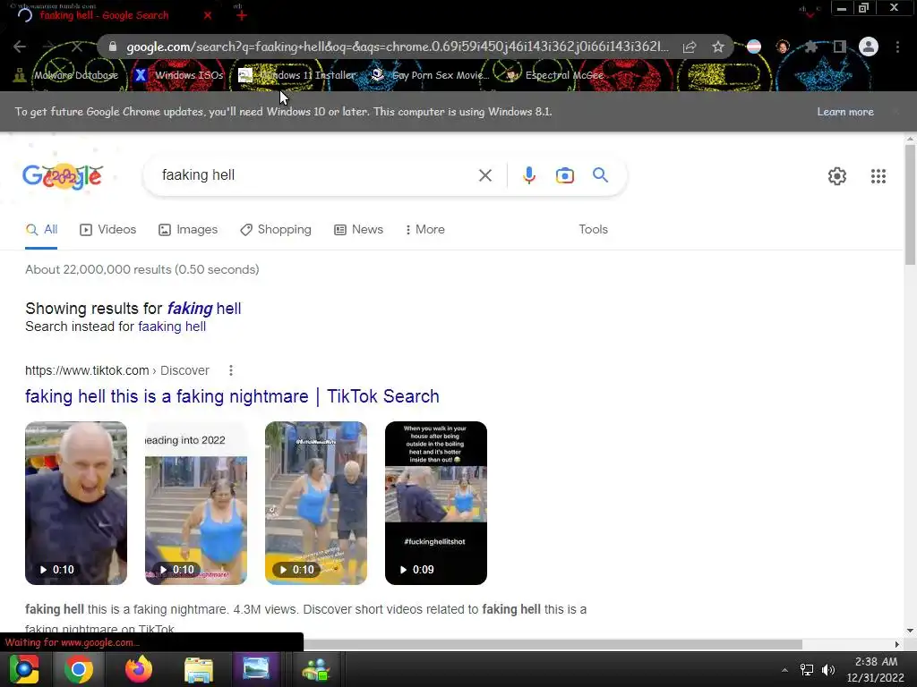Toggle the Chrome side panel

point(840,47)
